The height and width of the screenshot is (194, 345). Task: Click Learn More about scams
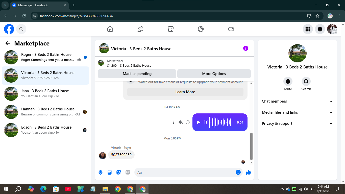[x=185, y=92]
